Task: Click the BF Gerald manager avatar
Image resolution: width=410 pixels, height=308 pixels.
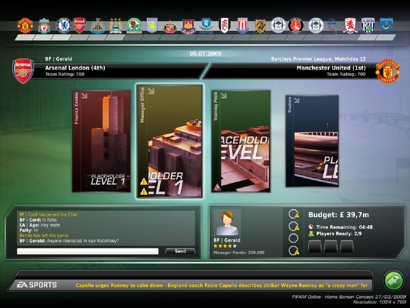Action: [227, 223]
